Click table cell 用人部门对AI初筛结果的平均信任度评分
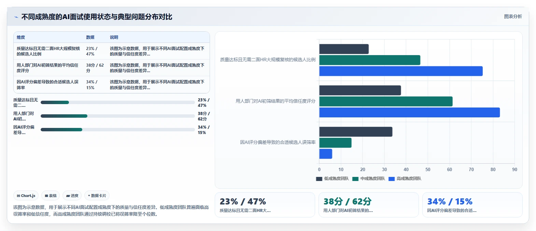Viewport: 536px width, 231px height. [x=48, y=68]
